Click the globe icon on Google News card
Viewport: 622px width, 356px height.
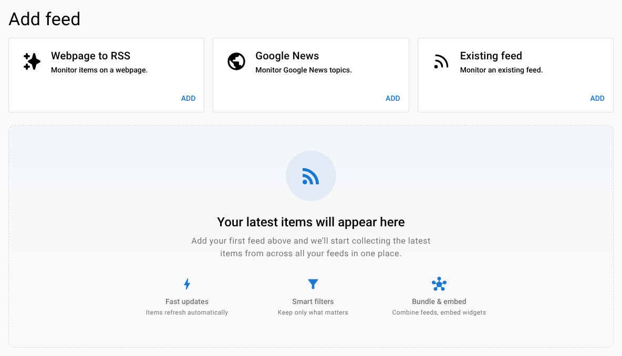click(x=236, y=61)
